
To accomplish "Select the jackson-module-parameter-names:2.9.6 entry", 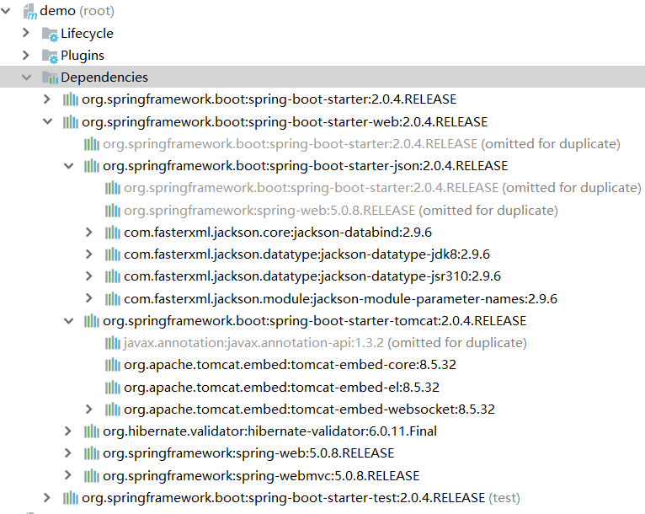I will point(340,298).
